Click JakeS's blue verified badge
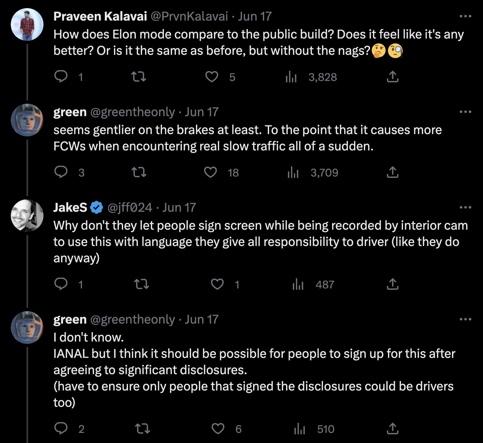The image size is (483, 443). (x=97, y=207)
